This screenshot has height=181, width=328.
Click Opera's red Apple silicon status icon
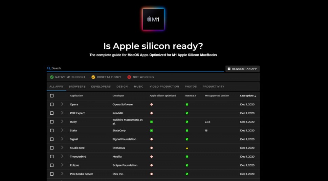pyautogui.click(x=151, y=105)
